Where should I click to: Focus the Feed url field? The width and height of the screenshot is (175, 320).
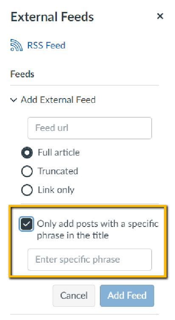(x=90, y=128)
